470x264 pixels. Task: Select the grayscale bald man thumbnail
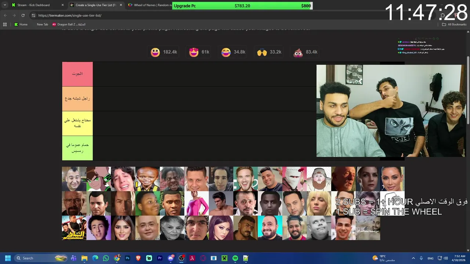[x=319, y=228]
